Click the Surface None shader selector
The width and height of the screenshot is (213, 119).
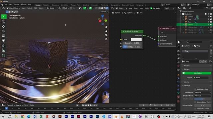[201, 78]
